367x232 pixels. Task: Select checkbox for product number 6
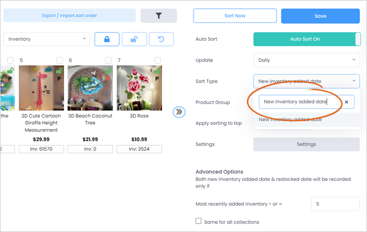(x=108, y=60)
